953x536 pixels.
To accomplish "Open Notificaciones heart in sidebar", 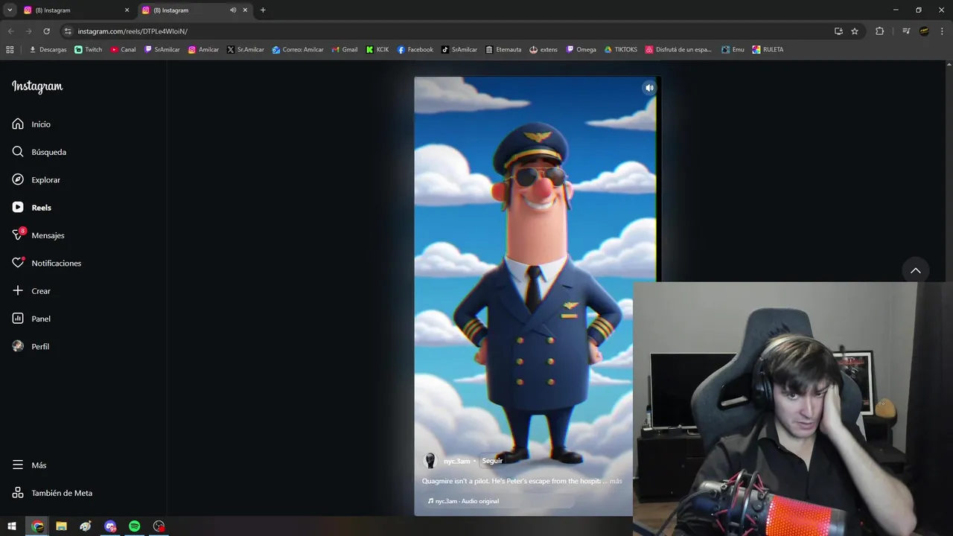I will point(47,264).
